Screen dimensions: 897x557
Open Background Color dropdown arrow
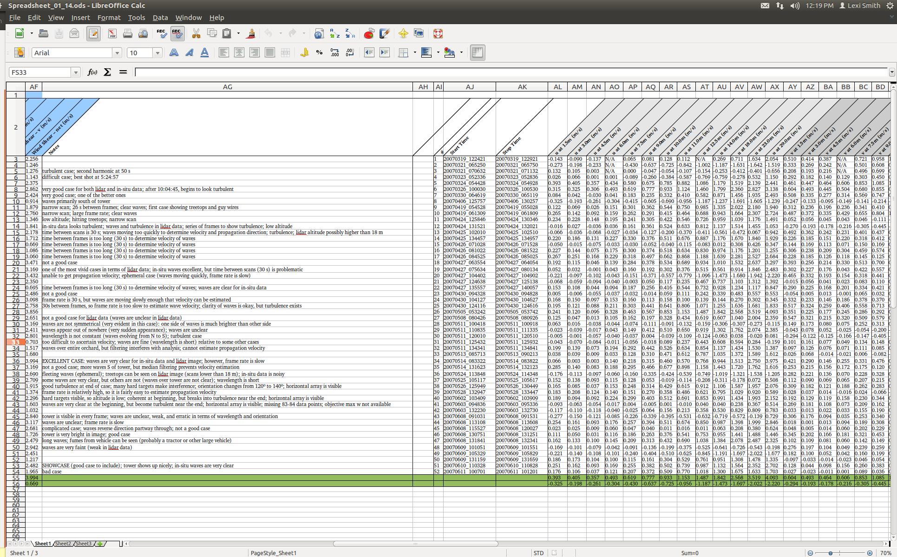(x=438, y=52)
